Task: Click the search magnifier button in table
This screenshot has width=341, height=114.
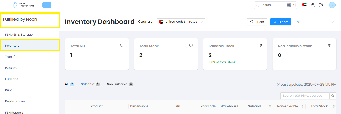Action: (x=333, y=96)
